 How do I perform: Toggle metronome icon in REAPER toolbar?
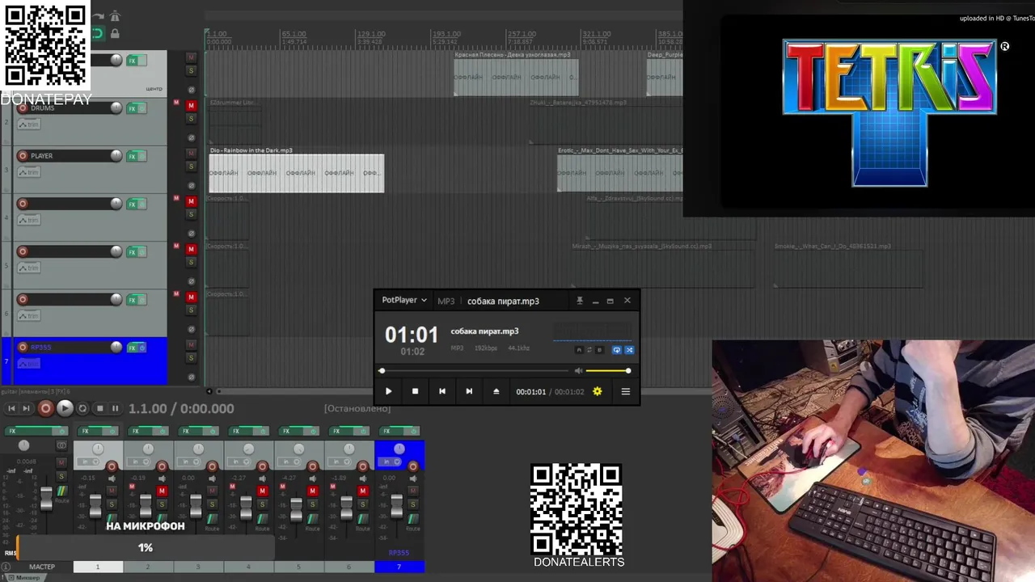[x=115, y=16]
